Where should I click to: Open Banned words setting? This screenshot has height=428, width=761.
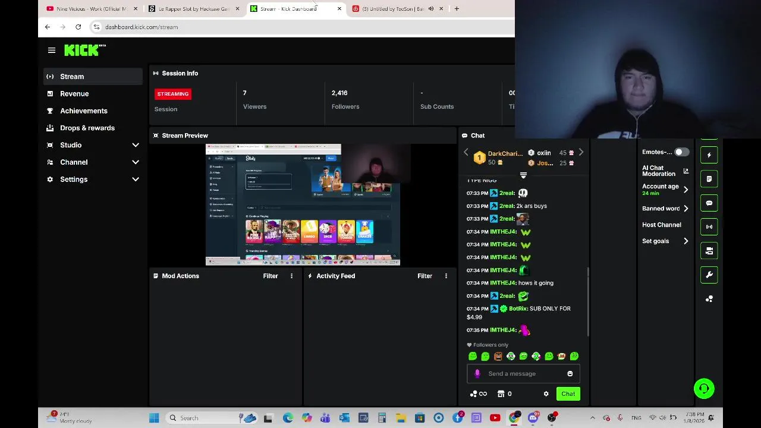[x=665, y=209]
